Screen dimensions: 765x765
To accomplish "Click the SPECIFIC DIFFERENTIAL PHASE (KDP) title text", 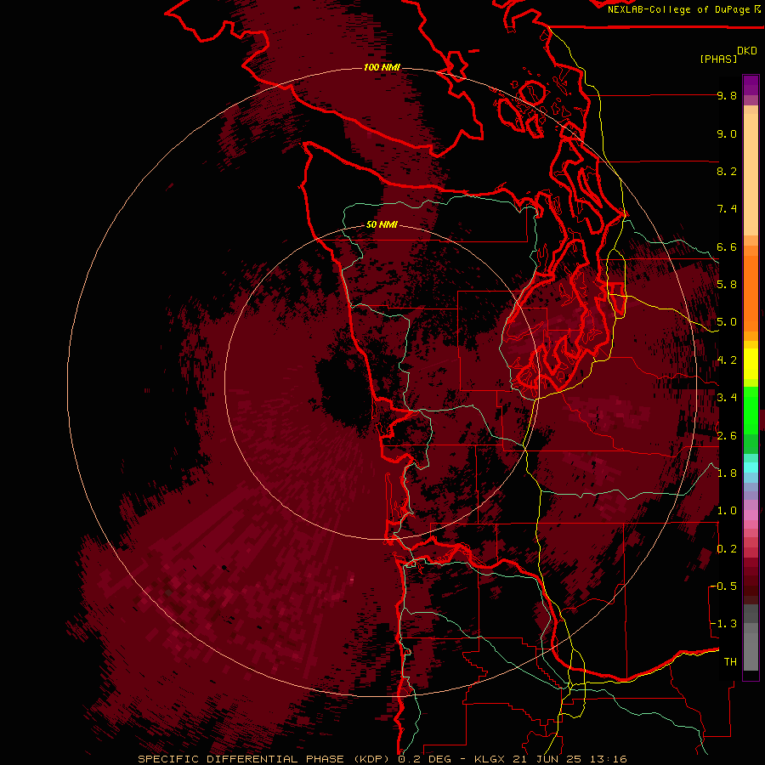I will [x=265, y=759].
